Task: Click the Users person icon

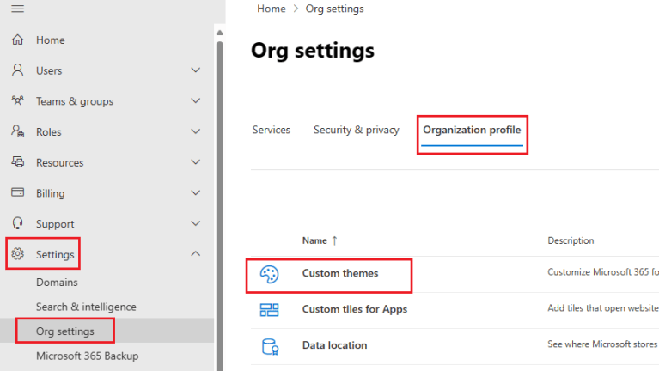Action: [x=17, y=70]
